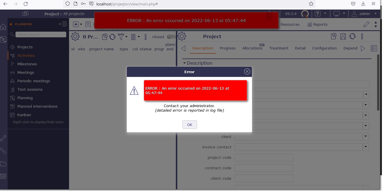Click the new item plus button
The height and width of the screenshot is (191, 385).
(x=76, y=24)
